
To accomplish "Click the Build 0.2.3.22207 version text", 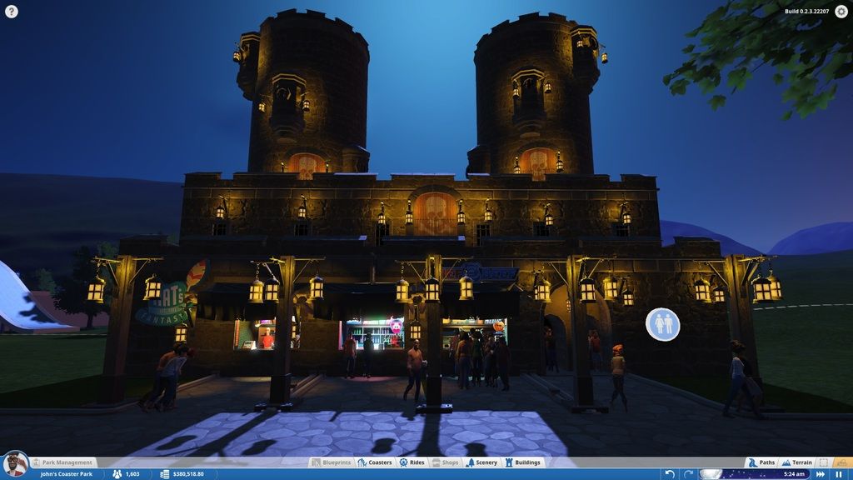I will tap(806, 12).
